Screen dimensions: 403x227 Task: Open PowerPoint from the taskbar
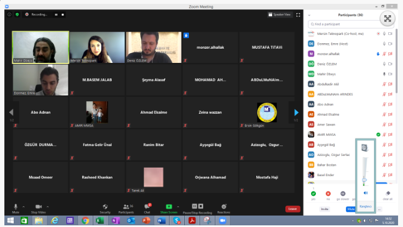[146, 220]
